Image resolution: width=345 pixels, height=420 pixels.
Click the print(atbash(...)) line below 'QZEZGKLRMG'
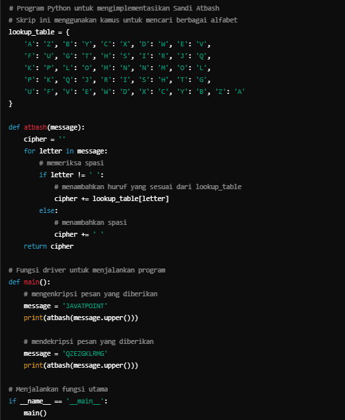coord(81,365)
